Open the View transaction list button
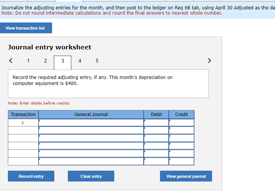This screenshot has height=192, width=275. [x=26, y=28]
